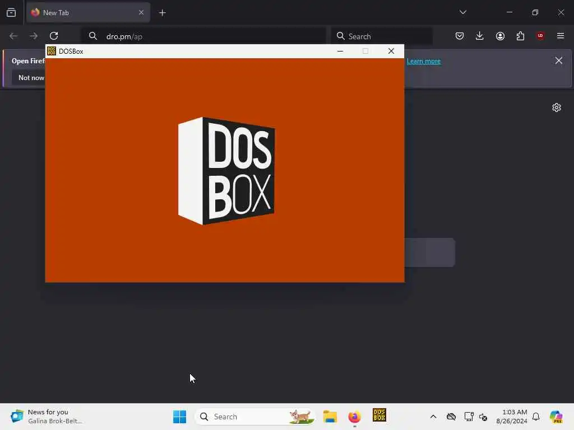Select the New Tab tab

click(x=88, y=12)
